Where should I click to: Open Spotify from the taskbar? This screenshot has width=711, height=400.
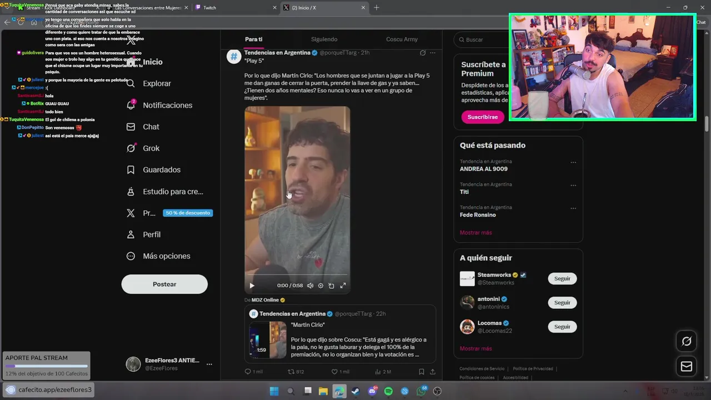click(x=388, y=391)
